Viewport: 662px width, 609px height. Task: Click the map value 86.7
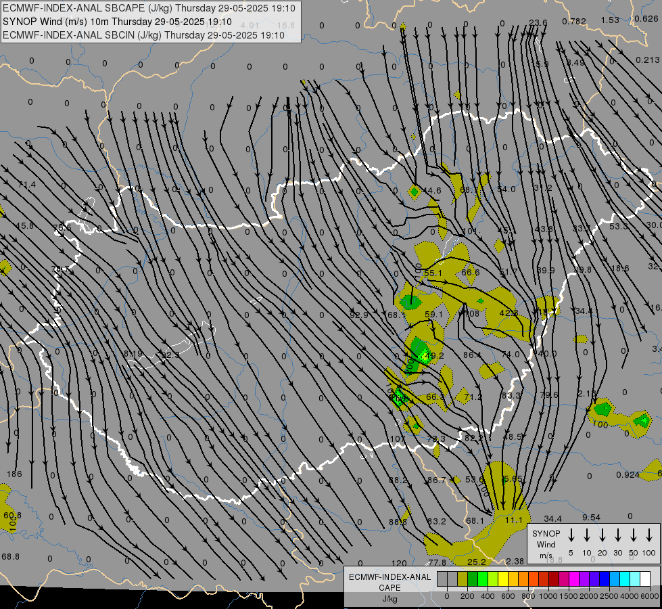coord(437,480)
